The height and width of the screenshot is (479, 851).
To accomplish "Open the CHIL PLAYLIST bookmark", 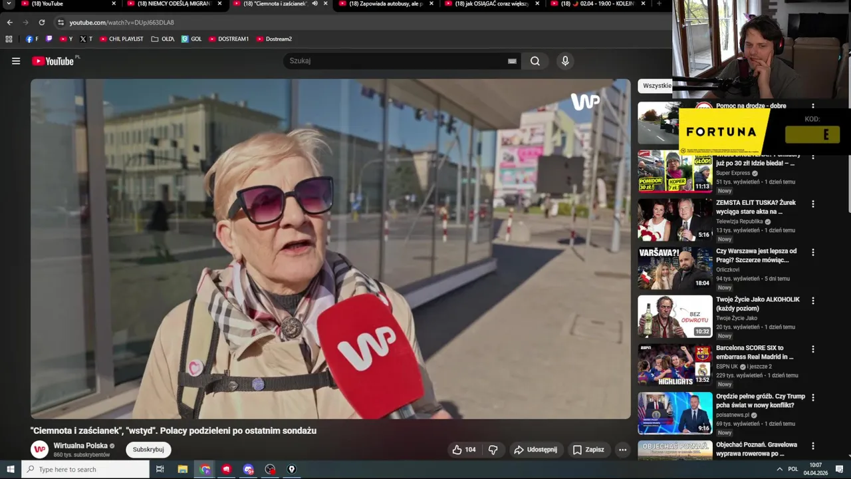I will [x=121, y=39].
